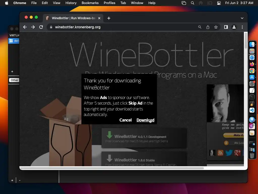Download WineBottler 1.8.6 Stable
Viewport: 258px width, 194px height.
point(144,159)
